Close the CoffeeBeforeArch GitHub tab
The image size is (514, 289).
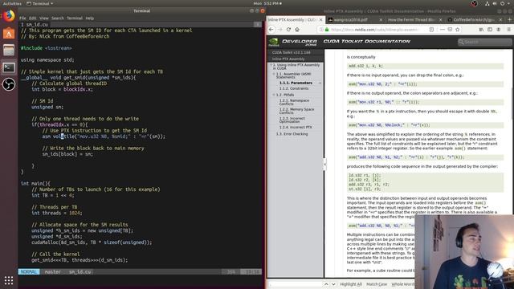[x=500, y=19]
